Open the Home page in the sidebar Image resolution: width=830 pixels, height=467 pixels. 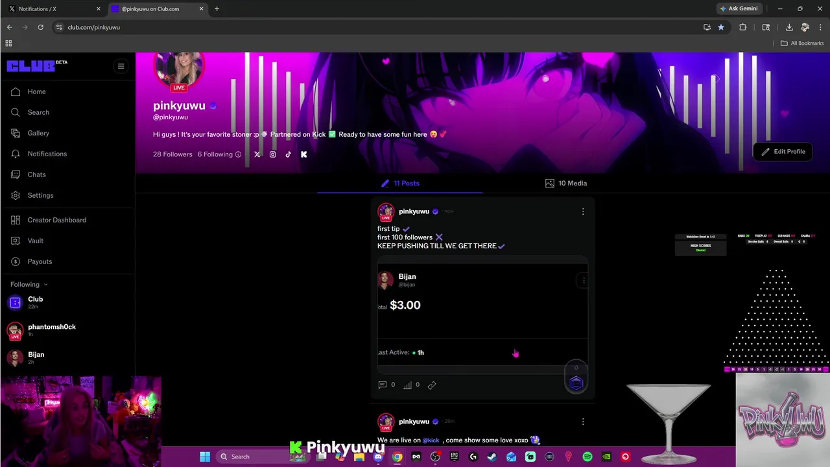[x=28, y=91]
